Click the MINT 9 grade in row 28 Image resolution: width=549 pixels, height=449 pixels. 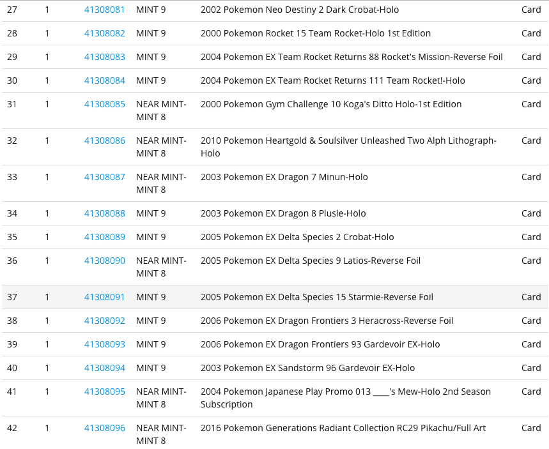pyautogui.click(x=151, y=33)
